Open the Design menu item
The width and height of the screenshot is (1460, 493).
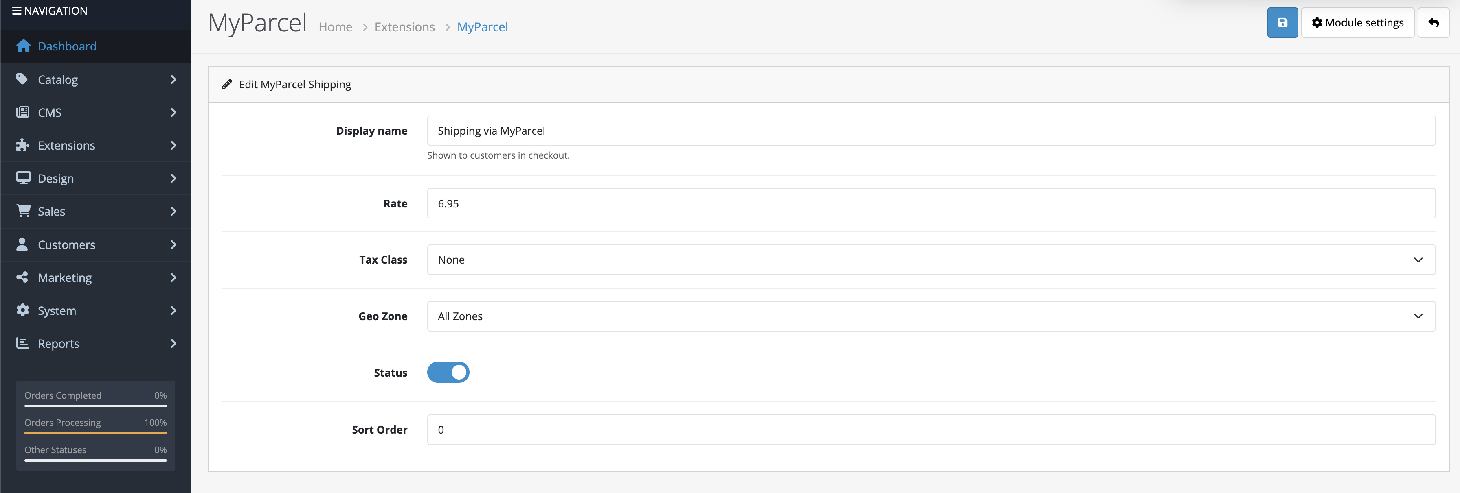point(96,178)
